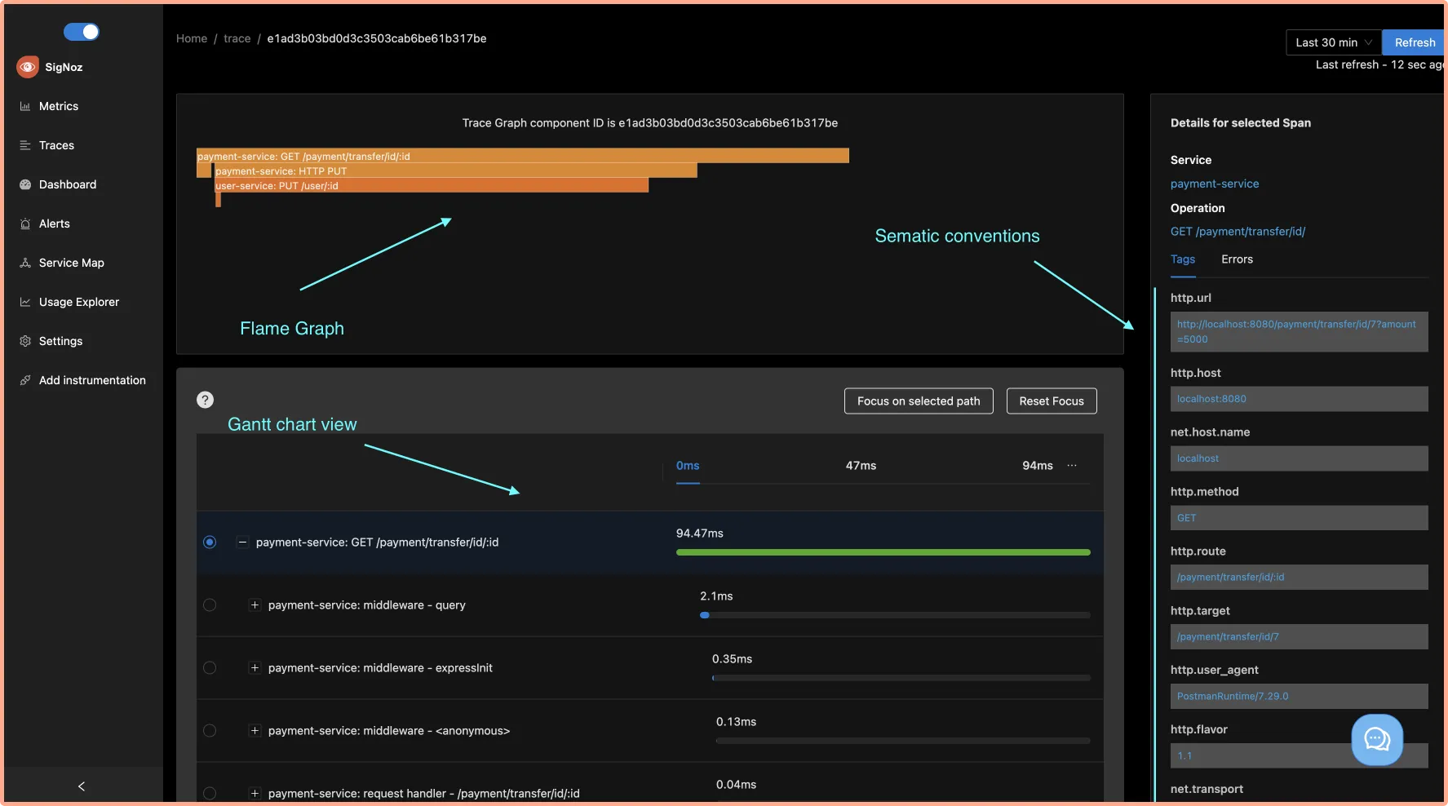Click the 94ms timeline marker
The height and width of the screenshot is (806, 1448).
point(1038,466)
